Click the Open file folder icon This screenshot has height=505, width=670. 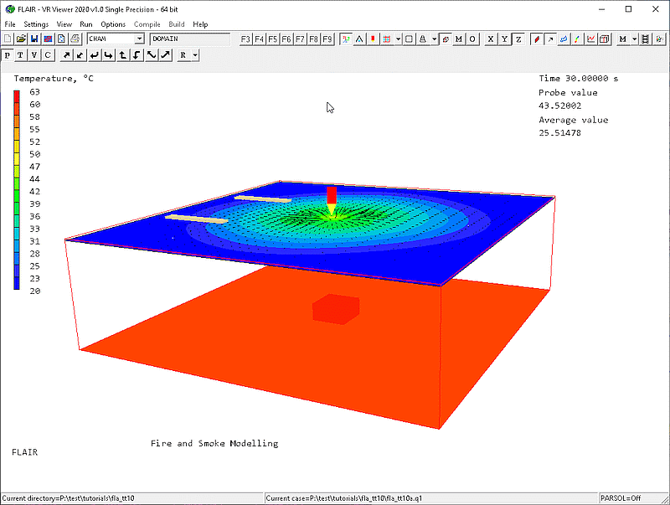coord(21,39)
